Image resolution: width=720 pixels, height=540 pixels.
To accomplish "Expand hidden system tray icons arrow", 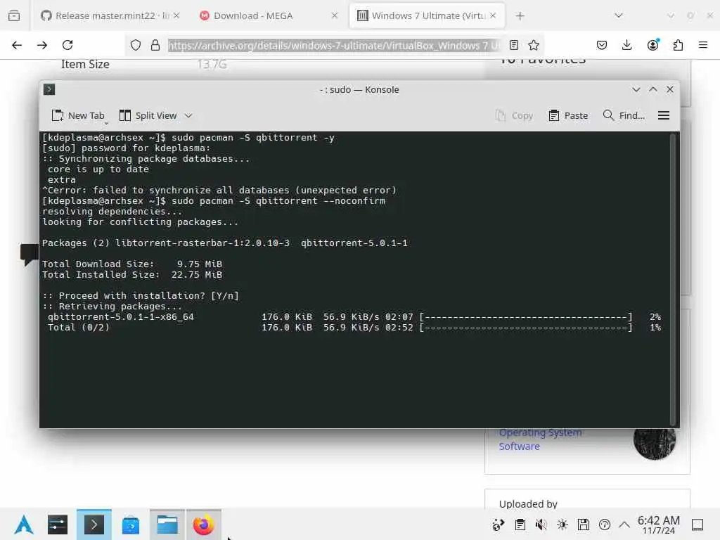I will (x=624, y=525).
